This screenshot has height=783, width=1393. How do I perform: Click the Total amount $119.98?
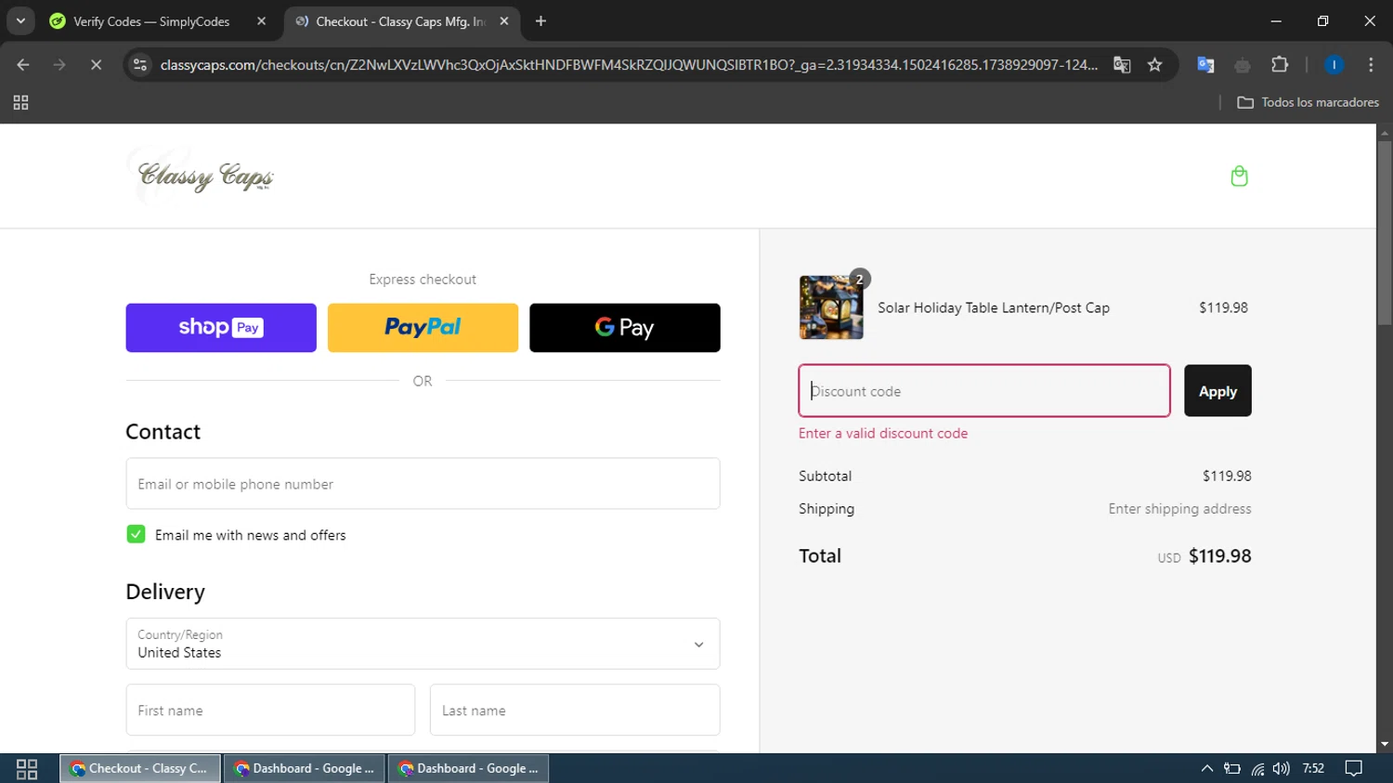coord(1220,556)
